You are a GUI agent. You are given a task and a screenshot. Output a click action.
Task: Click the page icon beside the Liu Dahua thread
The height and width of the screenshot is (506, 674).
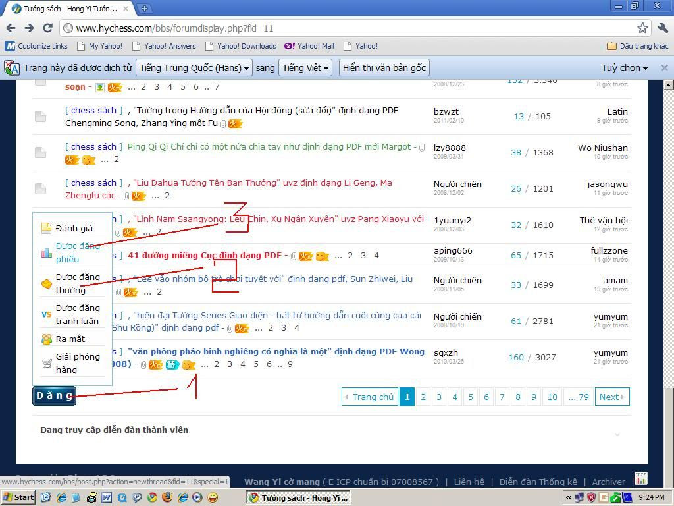(40, 188)
